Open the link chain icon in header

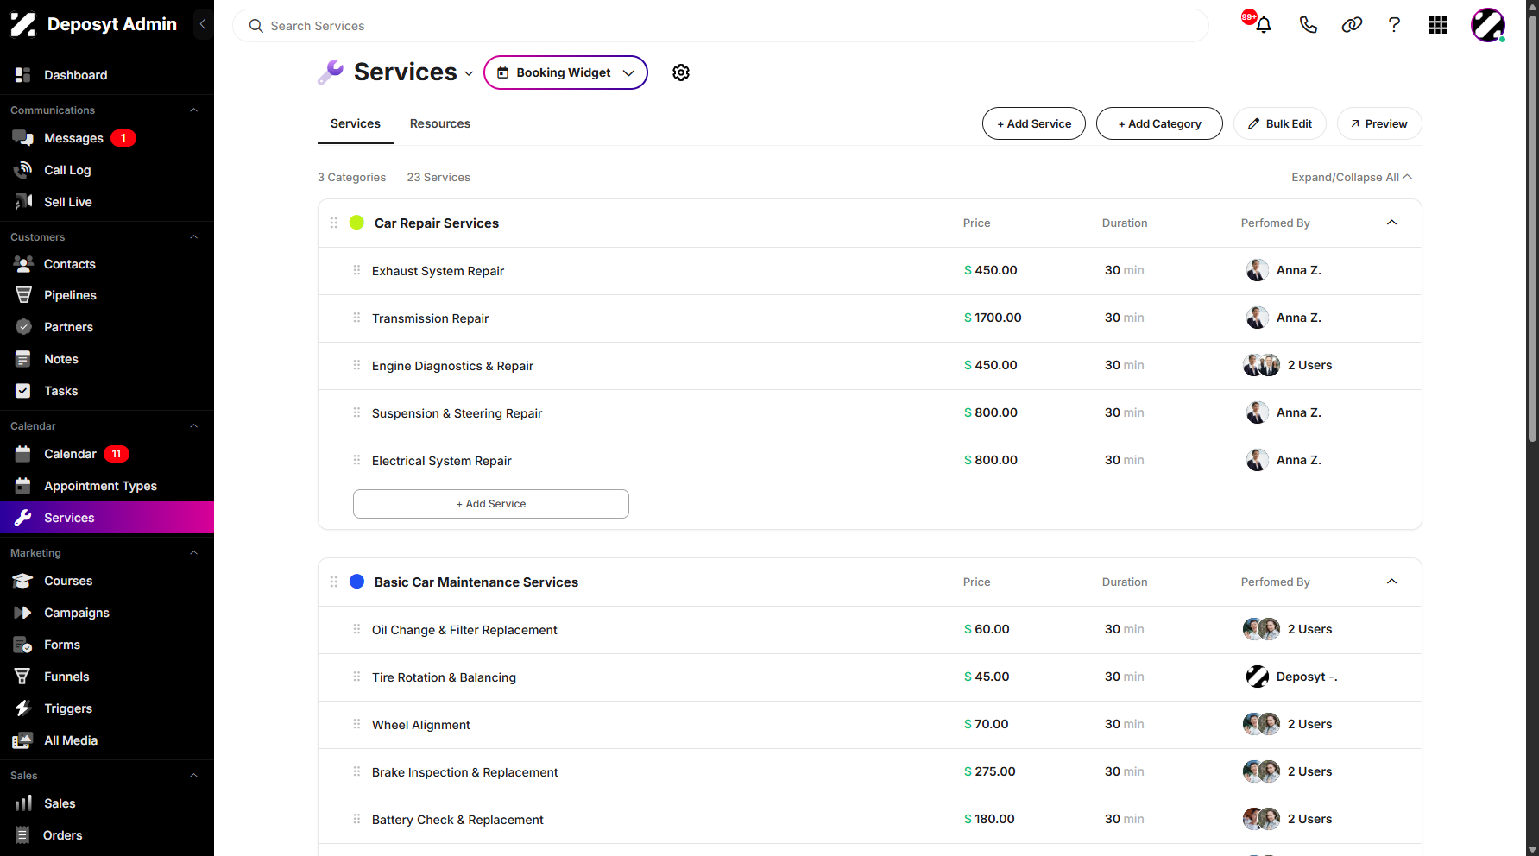[1352, 25]
